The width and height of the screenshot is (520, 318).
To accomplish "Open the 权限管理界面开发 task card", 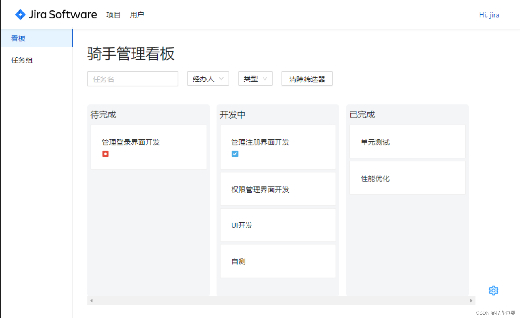I will 278,189.
